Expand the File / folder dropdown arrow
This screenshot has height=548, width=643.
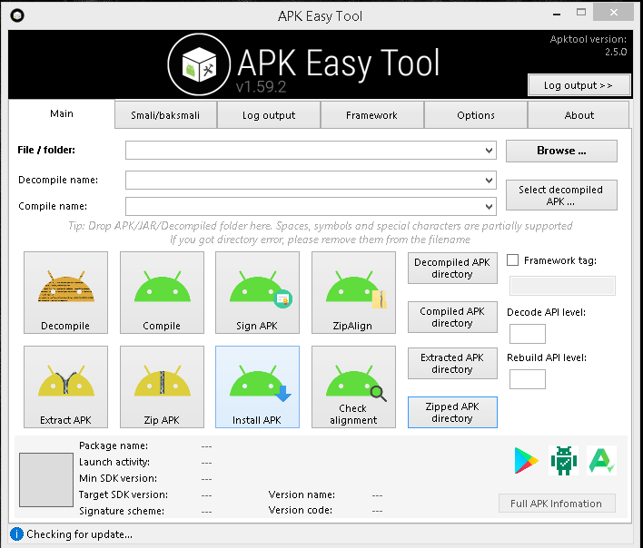pos(489,151)
